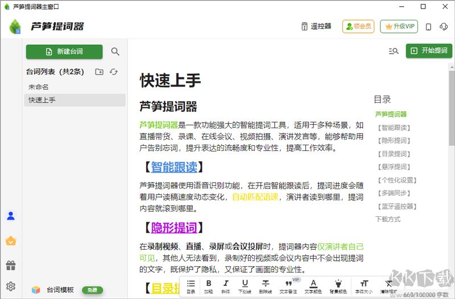Open the customer service headset icon

tap(444, 27)
